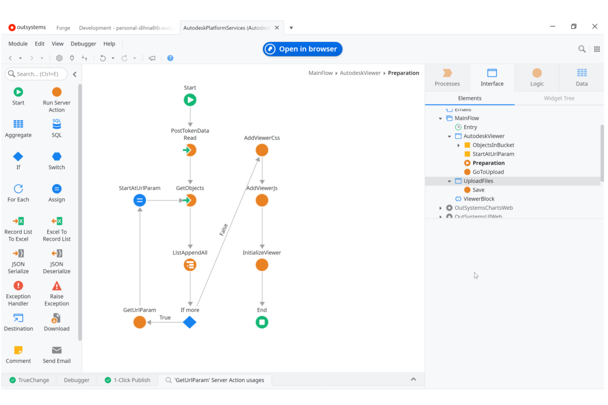Open the TrueChange bottom tab
The width and height of the screenshot is (608, 405).
[29, 380]
